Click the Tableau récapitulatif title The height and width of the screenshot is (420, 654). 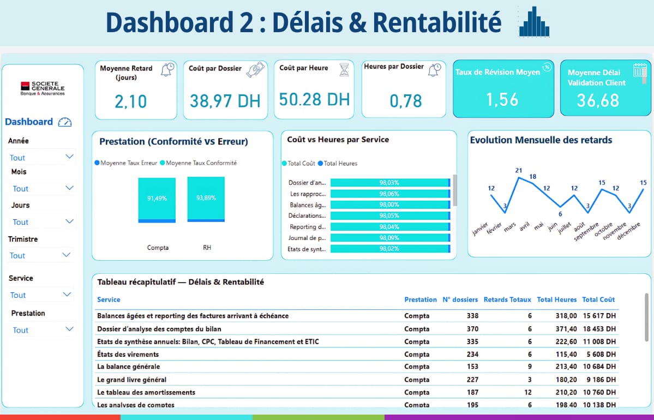click(x=180, y=282)
